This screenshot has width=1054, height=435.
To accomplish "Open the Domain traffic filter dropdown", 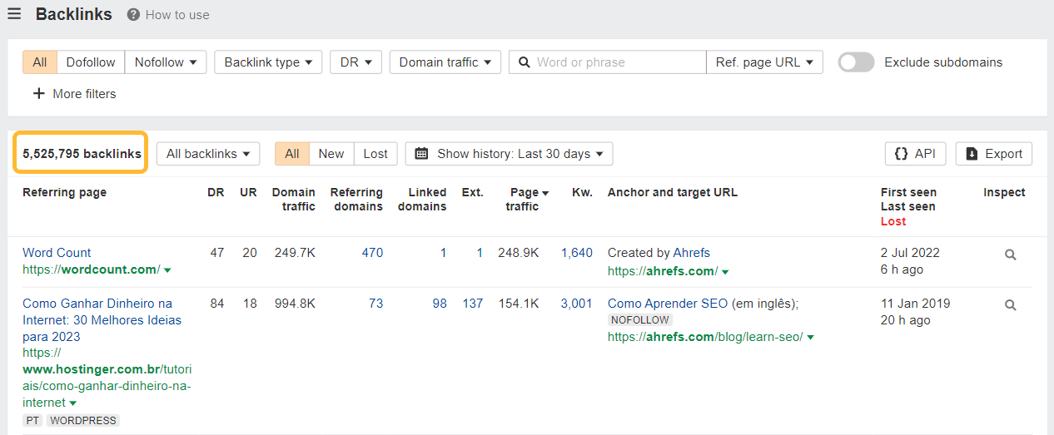I will click(445, 62).
